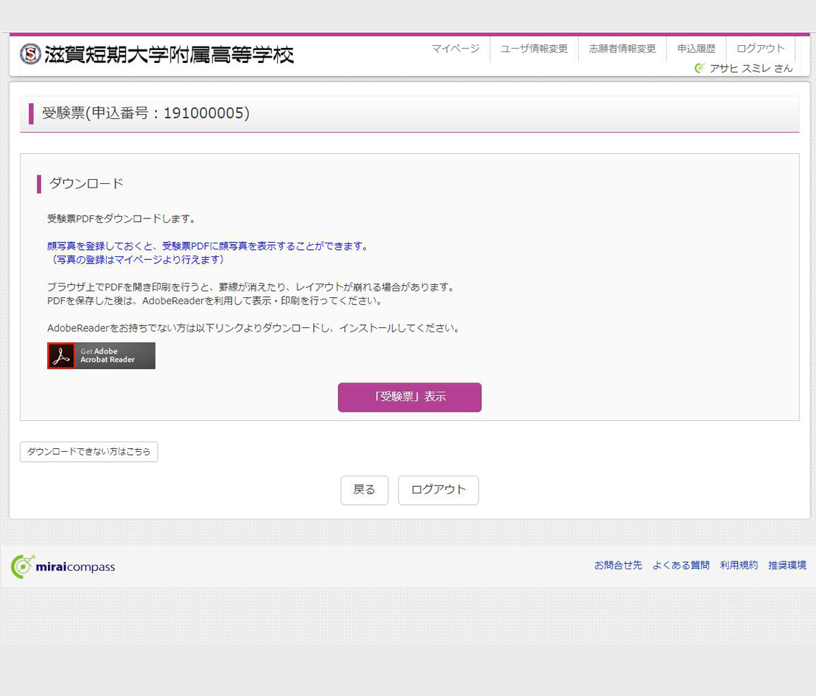Open the お問合せ先 footer link
Screen dimensions: 816x696
coord(618,565)
